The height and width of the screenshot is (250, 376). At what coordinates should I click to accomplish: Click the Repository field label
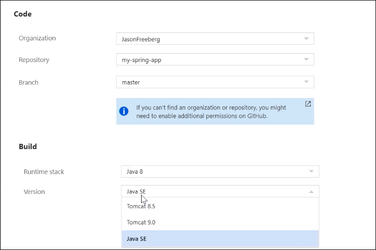coord(34,60)
